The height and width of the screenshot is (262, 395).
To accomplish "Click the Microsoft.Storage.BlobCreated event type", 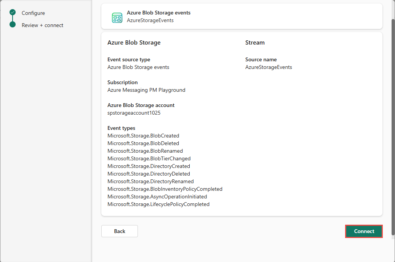I will (143, 136).
